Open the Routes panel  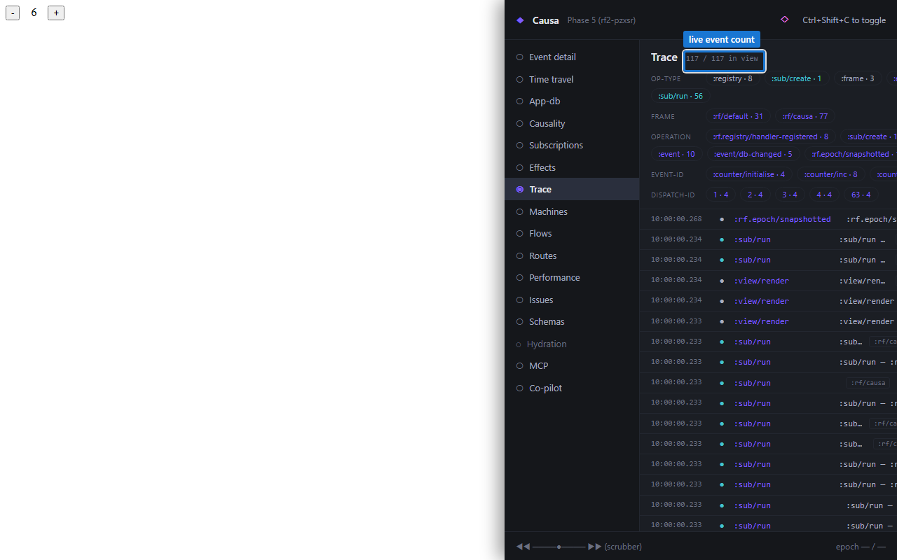(x=572, y=255)
